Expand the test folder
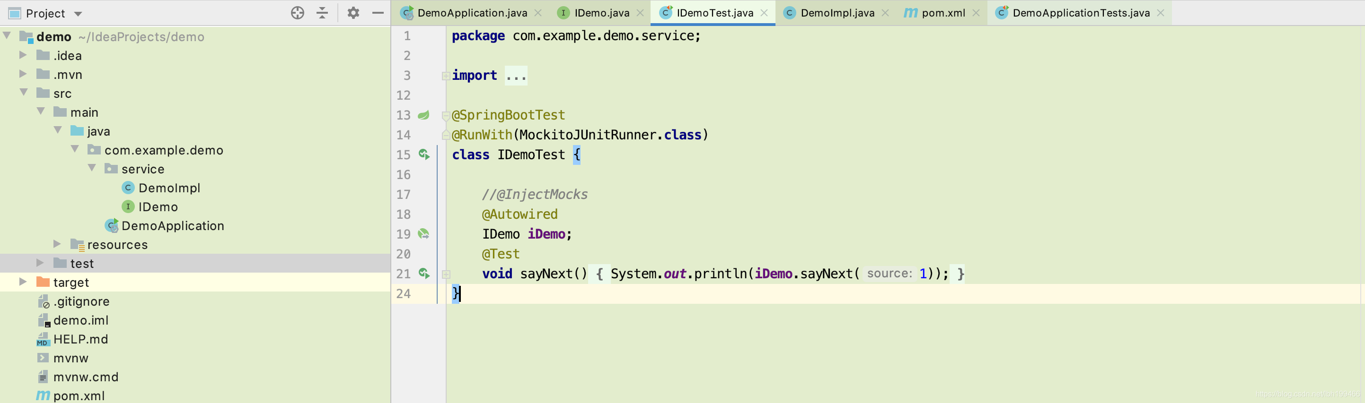This screenshot has height=403, width=1365. pyautogui.click(x=40, y=262)
